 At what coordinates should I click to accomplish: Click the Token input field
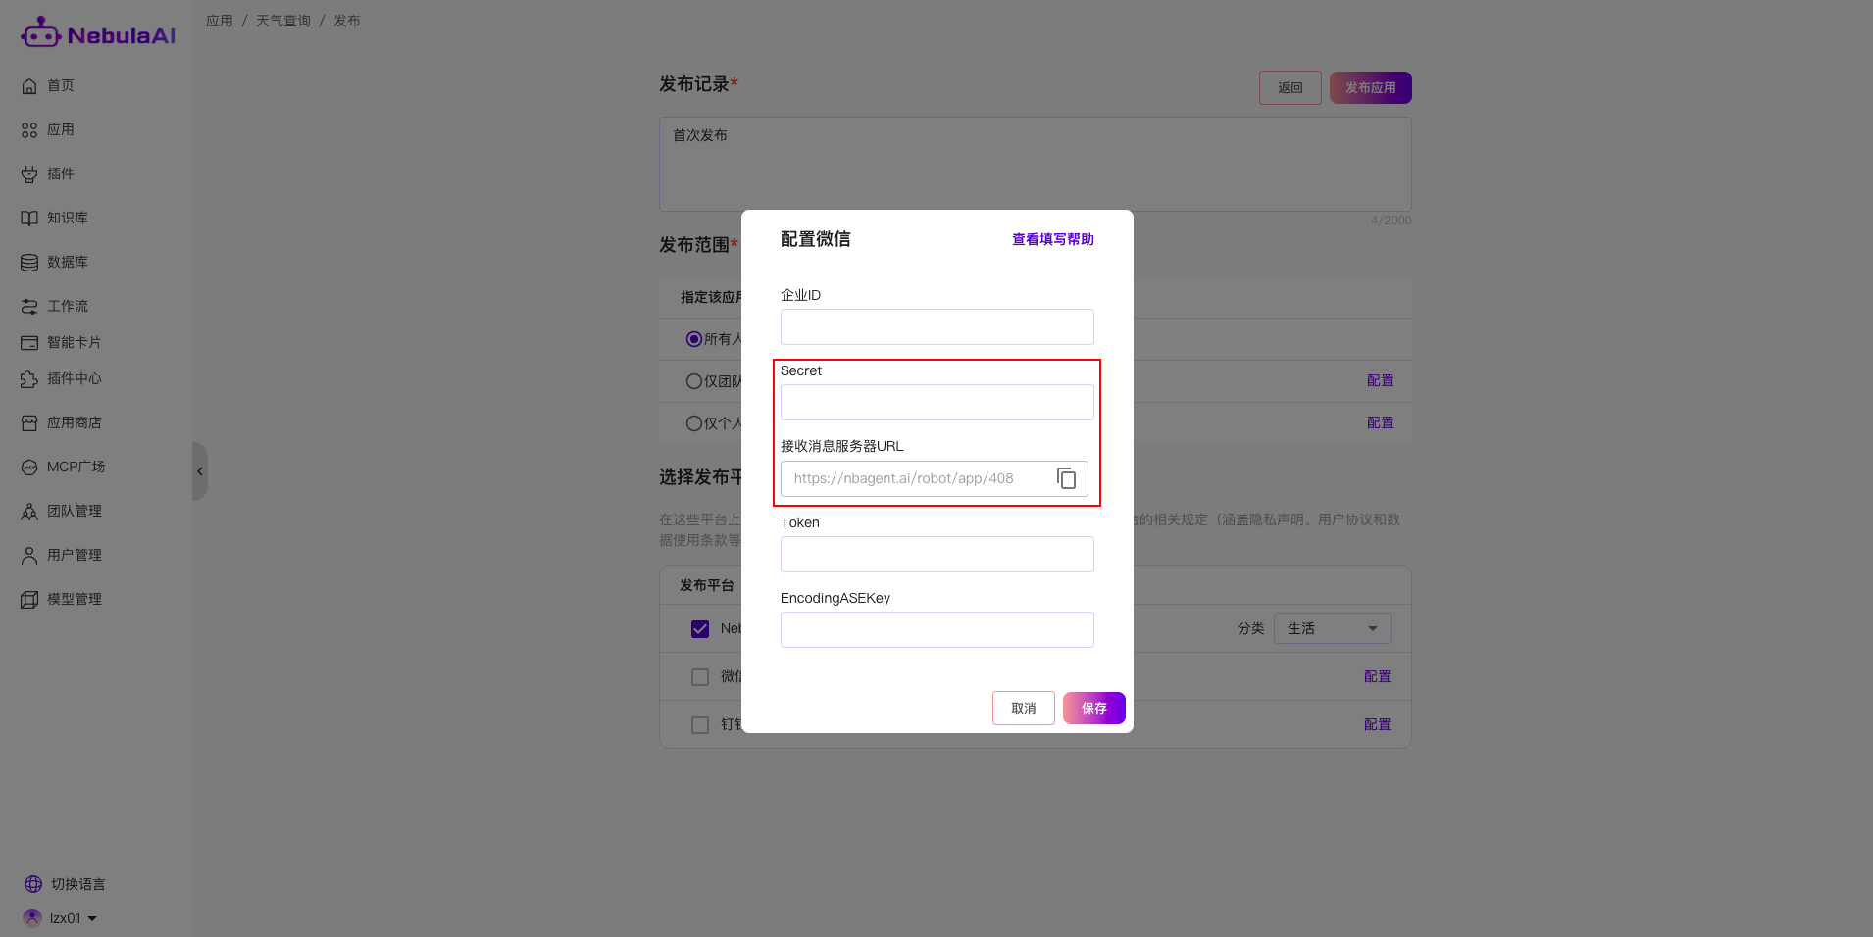tap(937, 554)
